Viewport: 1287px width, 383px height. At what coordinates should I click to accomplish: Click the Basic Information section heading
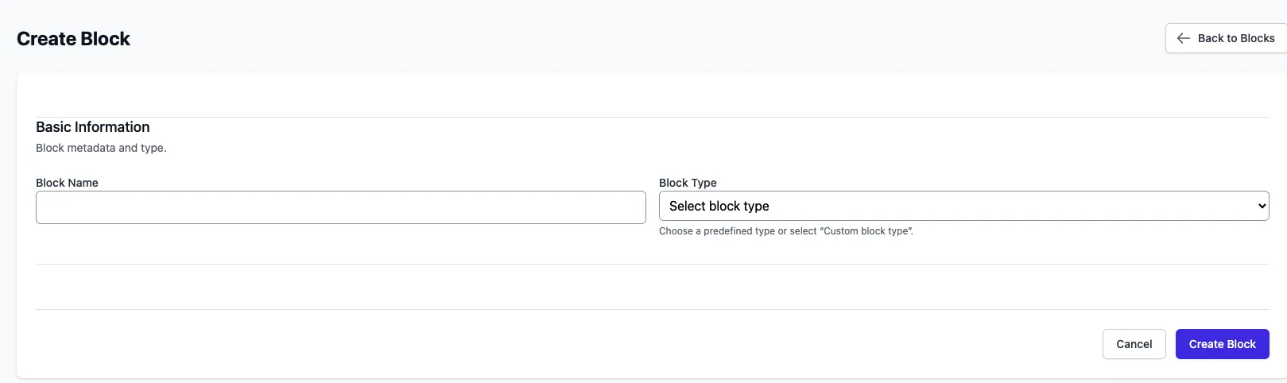click(x=92, y=127)
